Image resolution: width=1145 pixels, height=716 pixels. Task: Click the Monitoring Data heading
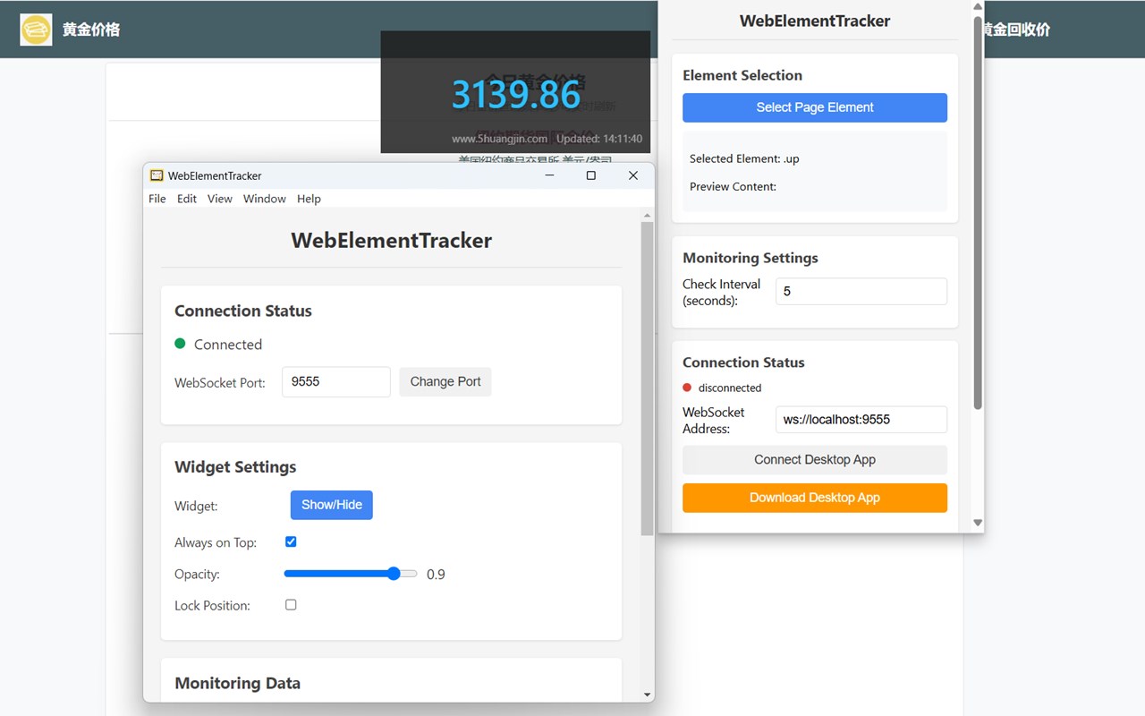[x=237, y=683]
